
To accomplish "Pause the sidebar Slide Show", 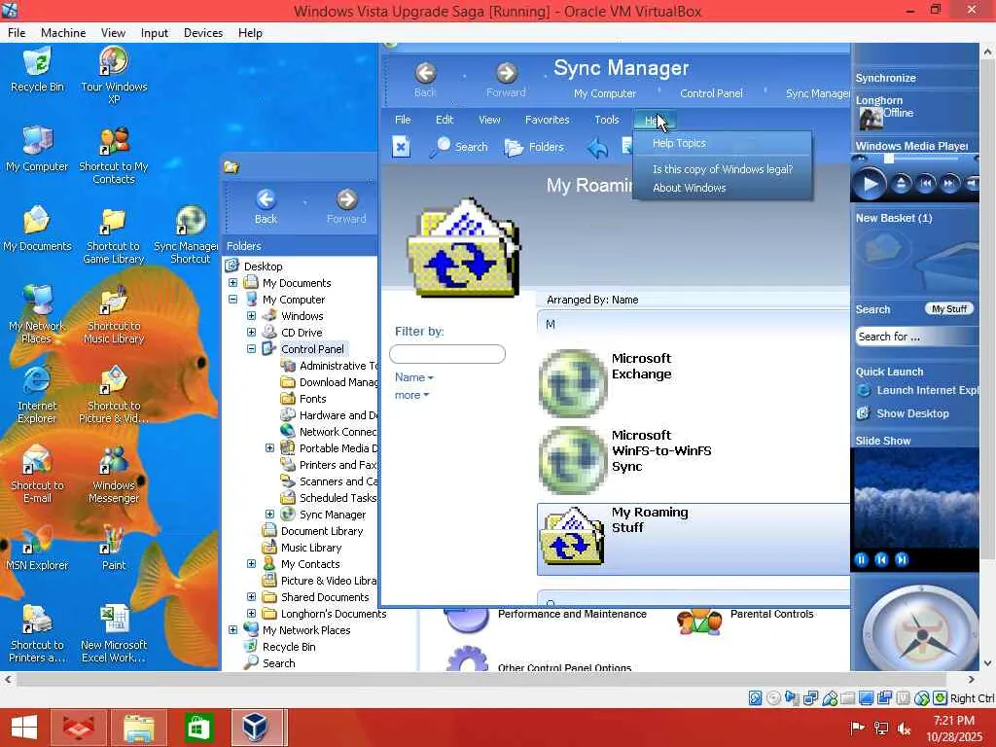I will pos(862,559).
